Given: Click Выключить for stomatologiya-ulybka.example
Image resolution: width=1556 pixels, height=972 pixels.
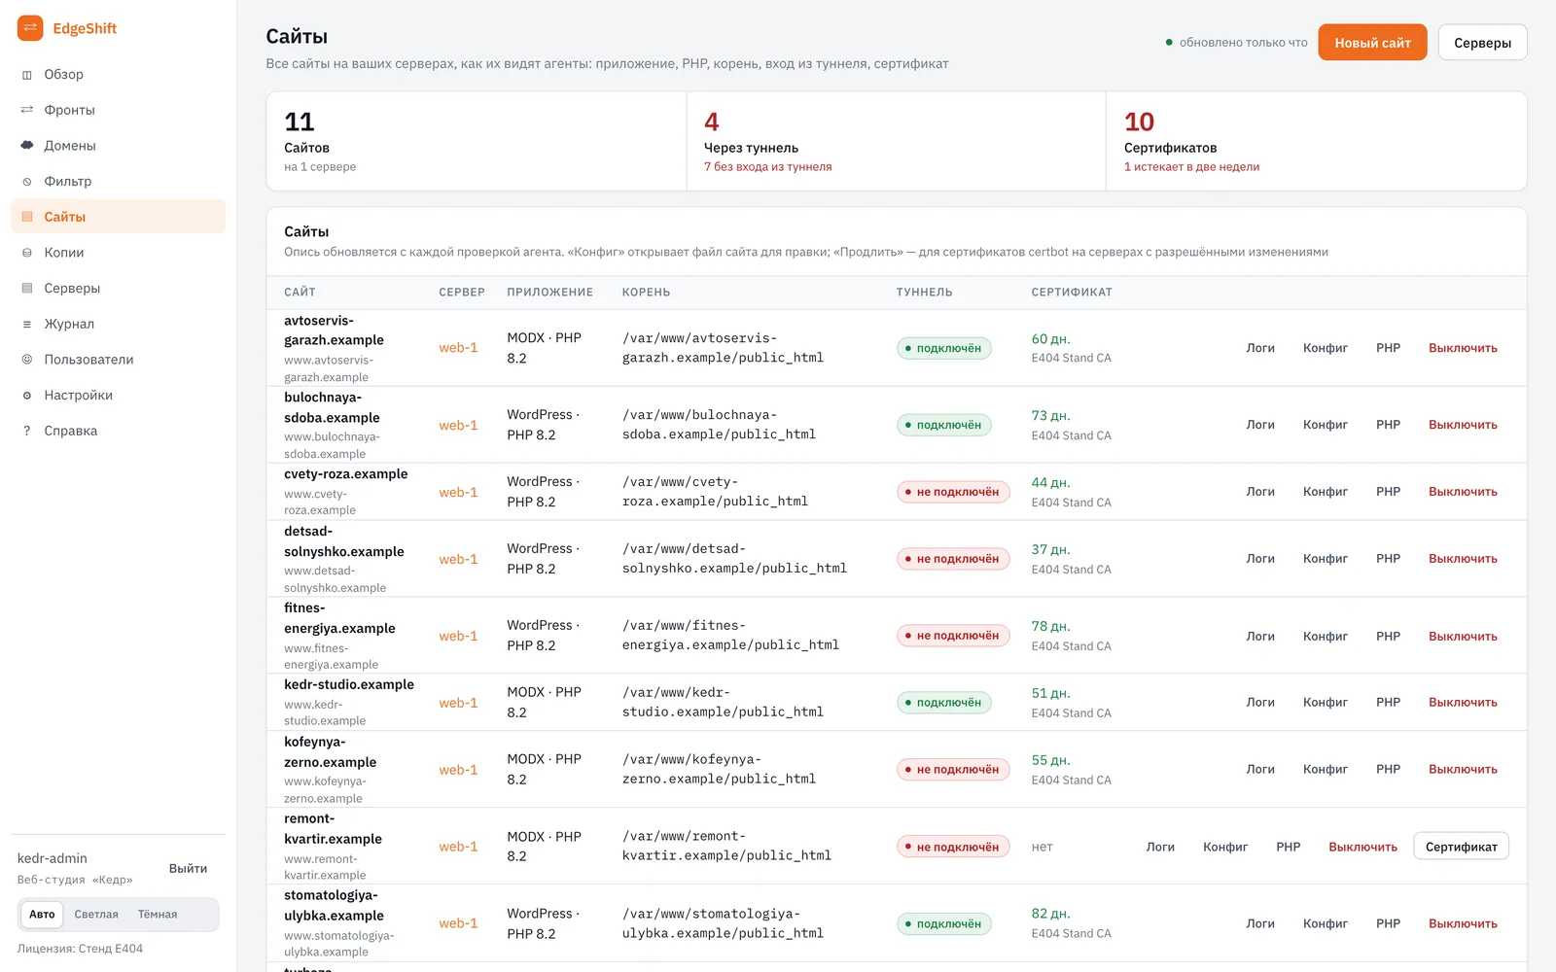Looking at the screenshot, I should coord(1463,924).
